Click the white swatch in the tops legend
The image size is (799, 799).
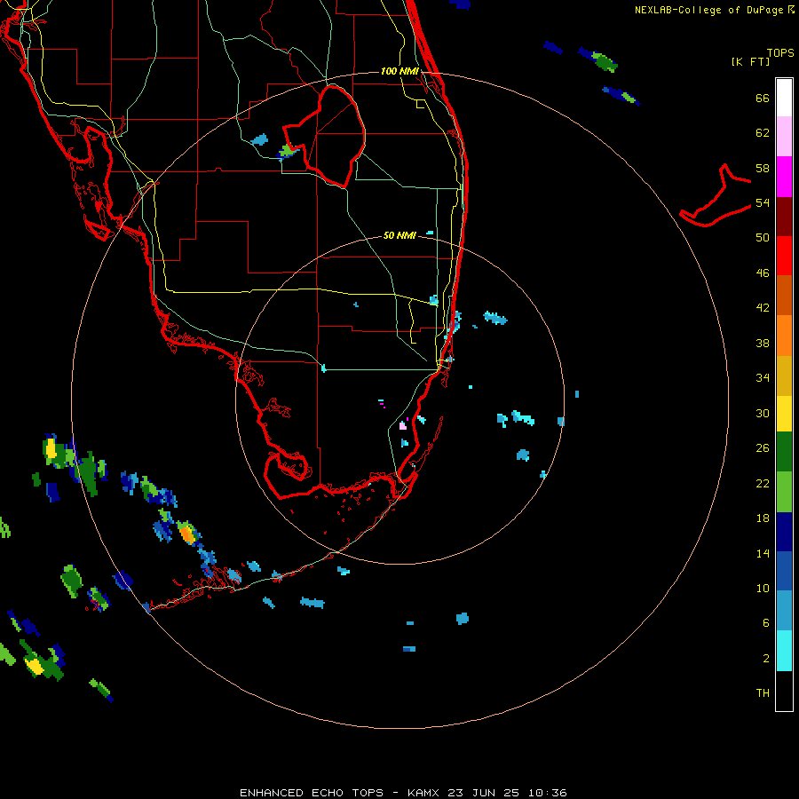point(784,98)
